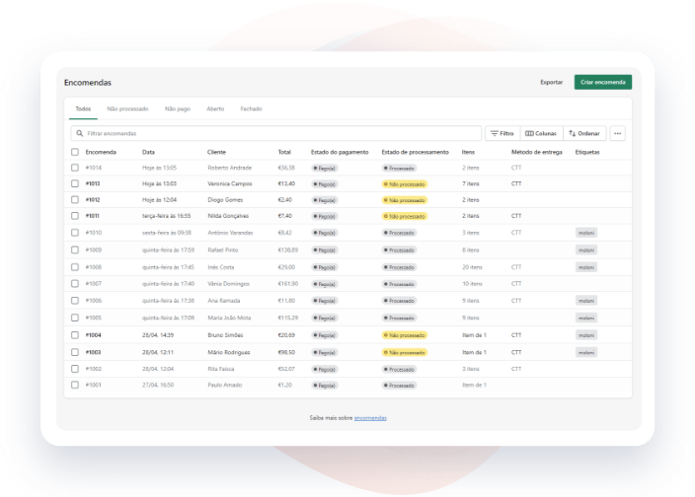This screenshot has width=695, height=497.
Task: Follow the encomendas link at the bottom
Action: 370,418
